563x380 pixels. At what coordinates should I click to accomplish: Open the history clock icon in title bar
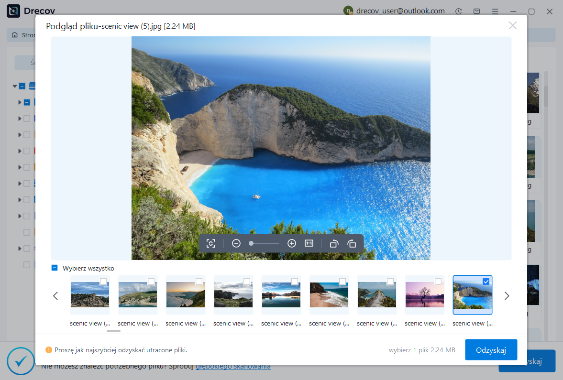coord(459,11)
